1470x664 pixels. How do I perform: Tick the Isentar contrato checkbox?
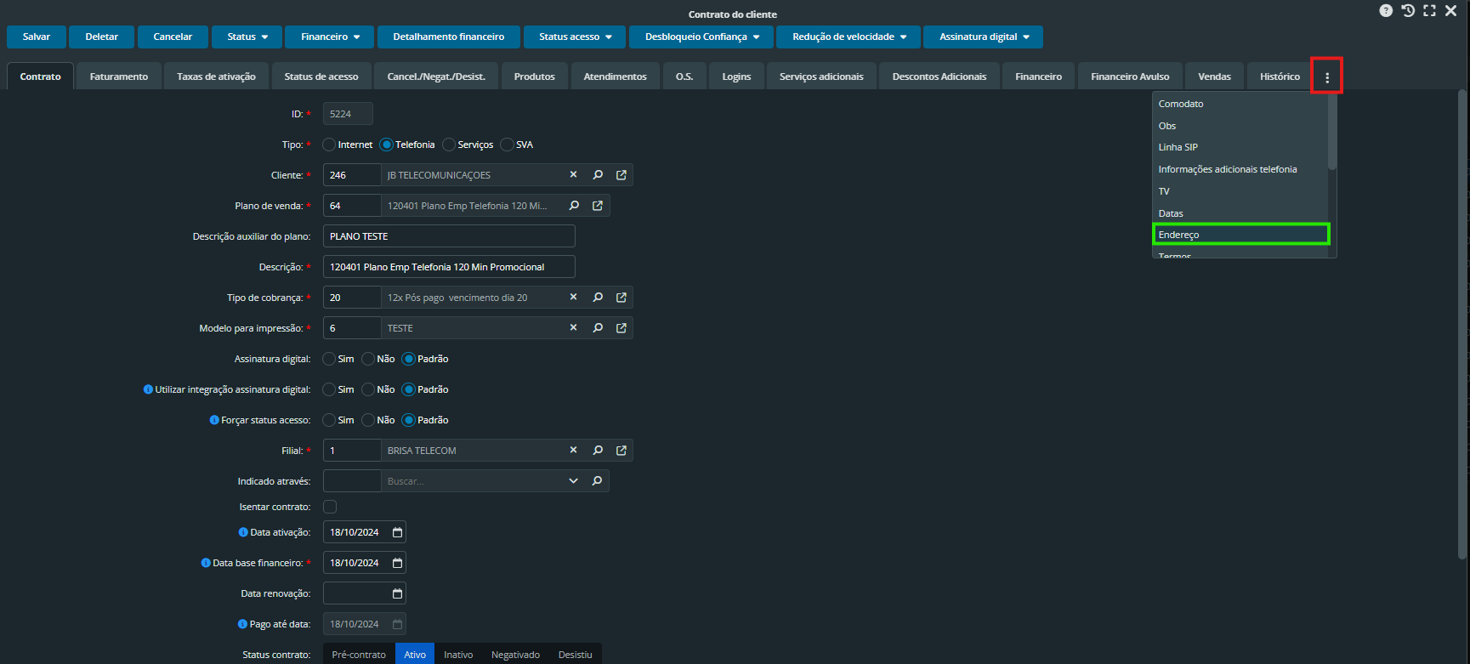pyautogui.click(x=330, y=507)
